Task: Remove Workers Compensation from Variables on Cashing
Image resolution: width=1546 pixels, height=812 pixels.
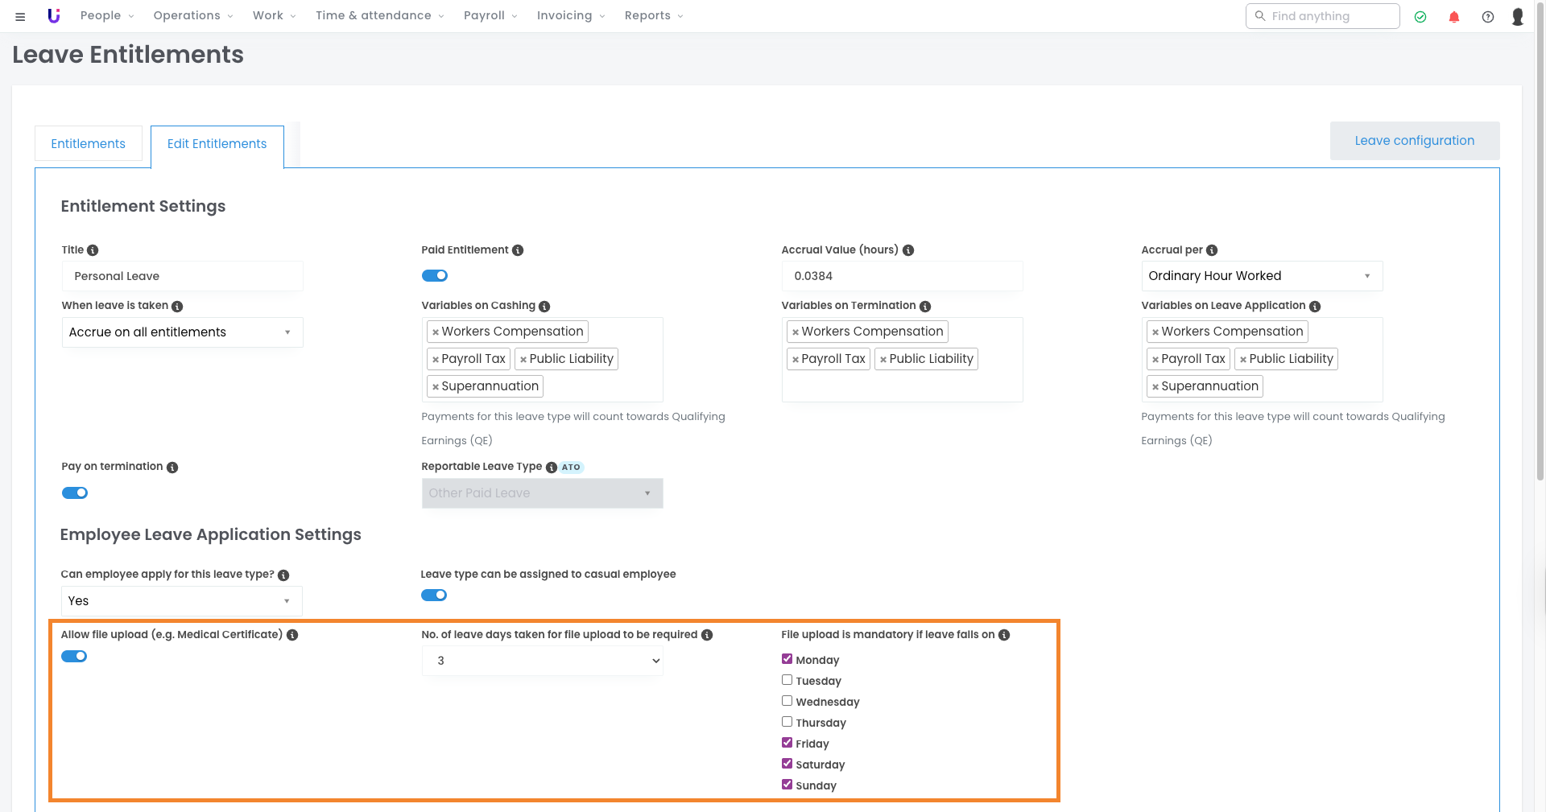Action: pyautogui.click(x=436, y=332)
